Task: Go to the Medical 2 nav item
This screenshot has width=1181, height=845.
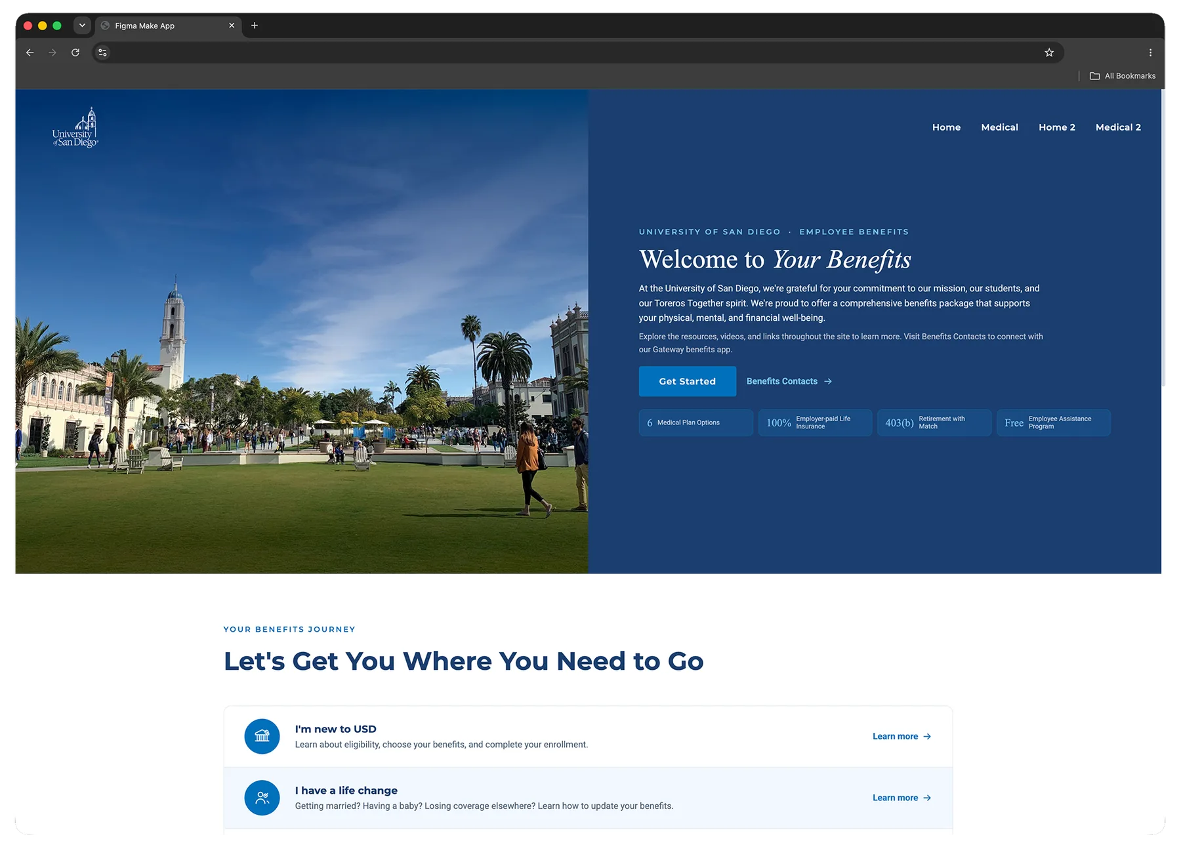Action: pyautogui.click(x=1118, y=127)
